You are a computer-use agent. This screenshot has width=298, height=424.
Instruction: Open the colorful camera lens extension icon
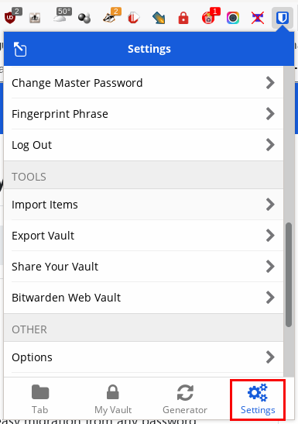(233, 18)
